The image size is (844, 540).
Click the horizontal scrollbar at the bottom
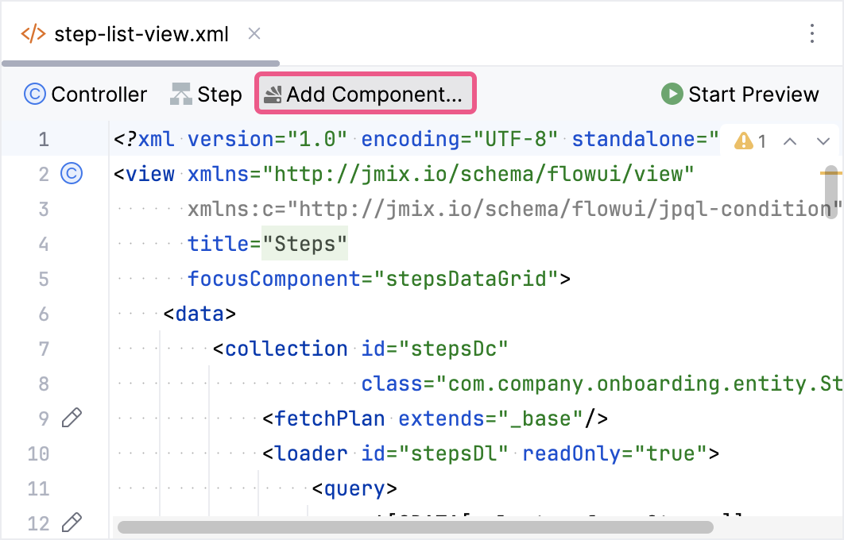[x=413, y=526]
